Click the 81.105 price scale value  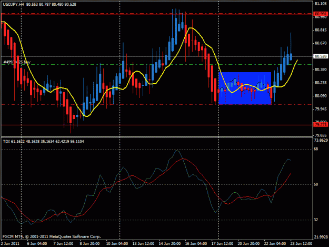click(x=321, y=4)
